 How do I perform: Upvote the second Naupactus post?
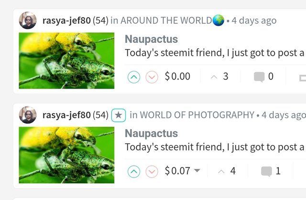[x=134, y=171]
